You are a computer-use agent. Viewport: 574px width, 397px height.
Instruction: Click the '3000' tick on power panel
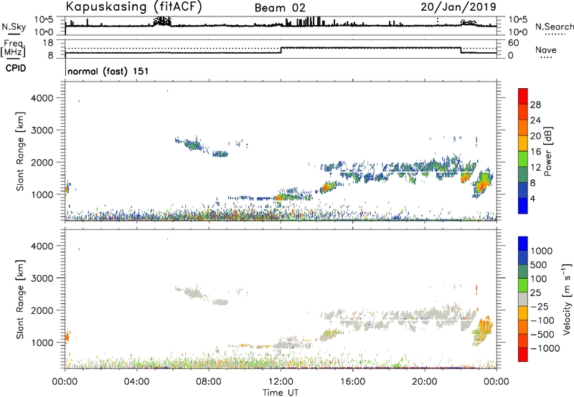(x=42, y=130)
